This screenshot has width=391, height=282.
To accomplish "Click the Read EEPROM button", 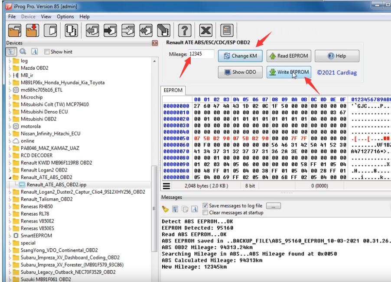I will click(289, 56).
